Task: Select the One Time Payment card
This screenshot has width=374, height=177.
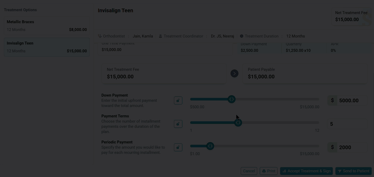Action: pyautogui.click(x=165, y=49)
